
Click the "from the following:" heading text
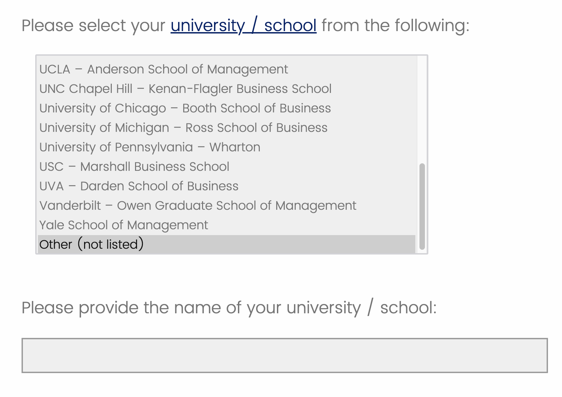(395, 26)
